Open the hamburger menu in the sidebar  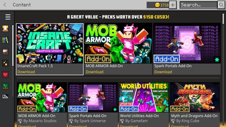(8, 17)
